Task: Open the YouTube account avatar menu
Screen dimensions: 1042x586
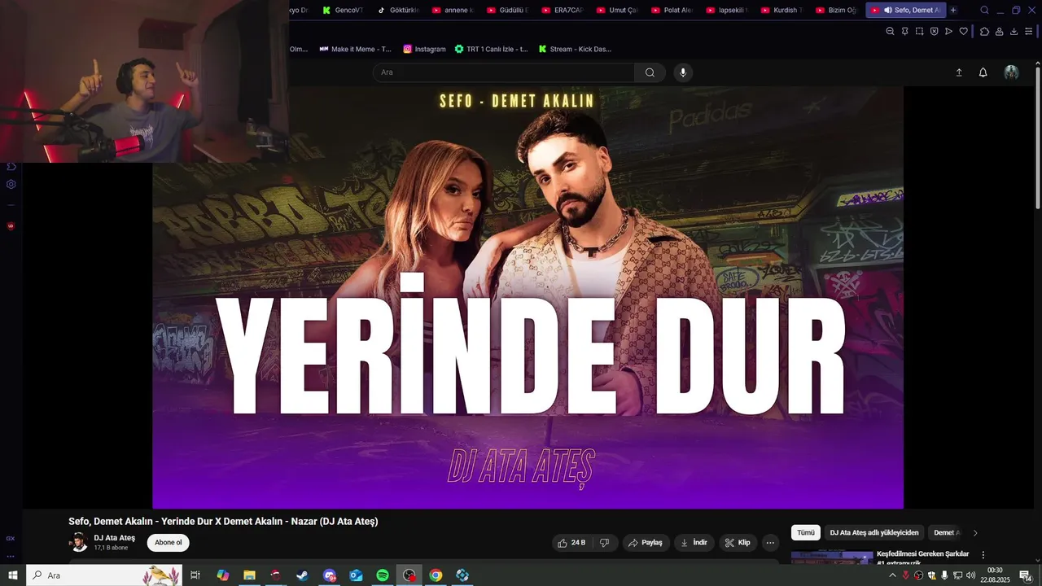Action: [x=1011, y=72]
